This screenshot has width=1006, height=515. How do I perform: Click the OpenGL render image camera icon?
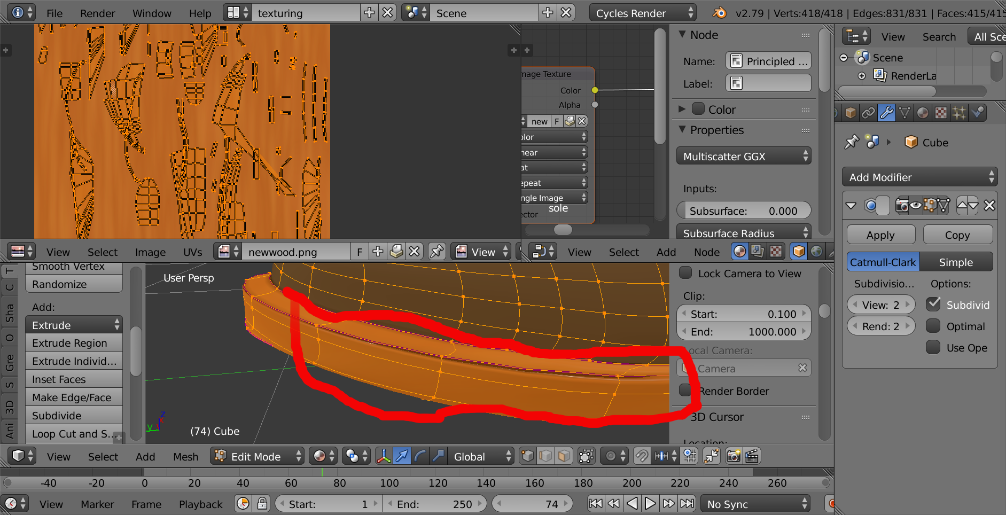pyautogui.click(x=734, y=456)
